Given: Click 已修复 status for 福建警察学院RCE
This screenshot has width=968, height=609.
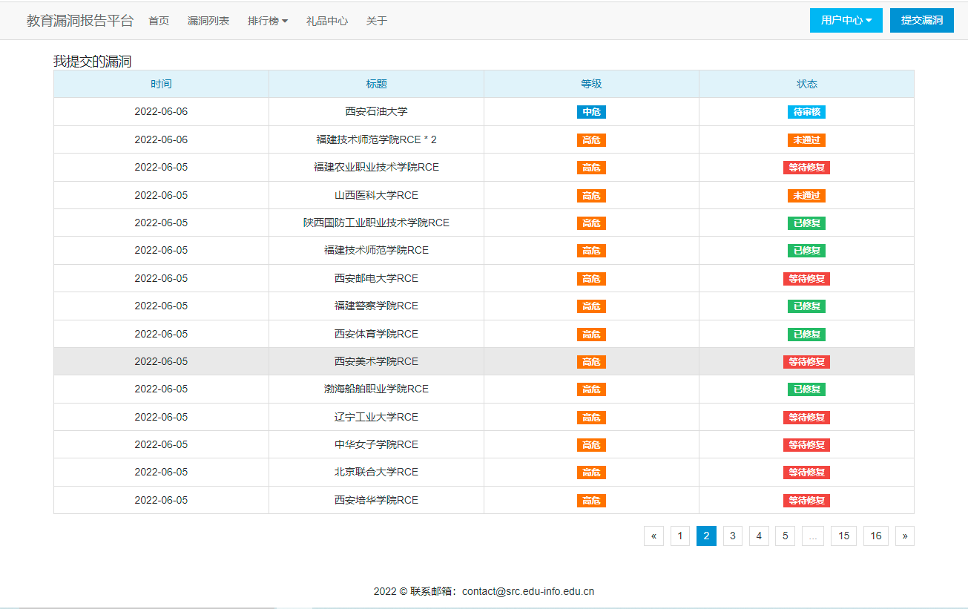Looking at the screenshot, I should pyautogui.click(x=806, y=306).
